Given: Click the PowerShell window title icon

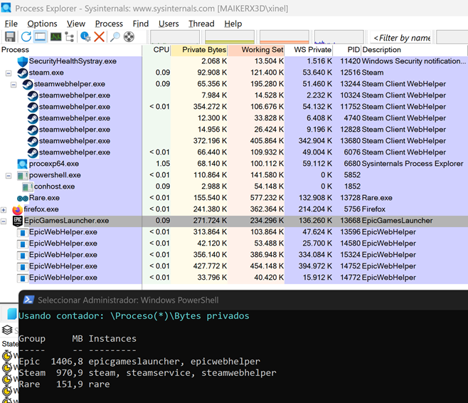Looking at the screenshot, I should click(x=28, y=299).
